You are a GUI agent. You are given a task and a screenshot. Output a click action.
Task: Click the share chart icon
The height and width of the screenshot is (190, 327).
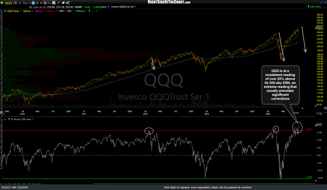[68, 3]
